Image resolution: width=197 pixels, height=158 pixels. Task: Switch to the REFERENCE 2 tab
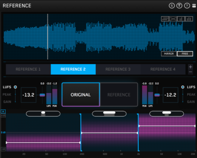[73, 69]
